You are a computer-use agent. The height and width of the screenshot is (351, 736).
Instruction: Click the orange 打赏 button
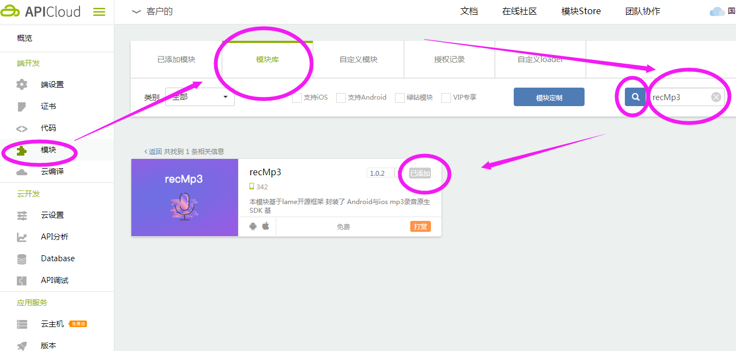click(420, 226)
